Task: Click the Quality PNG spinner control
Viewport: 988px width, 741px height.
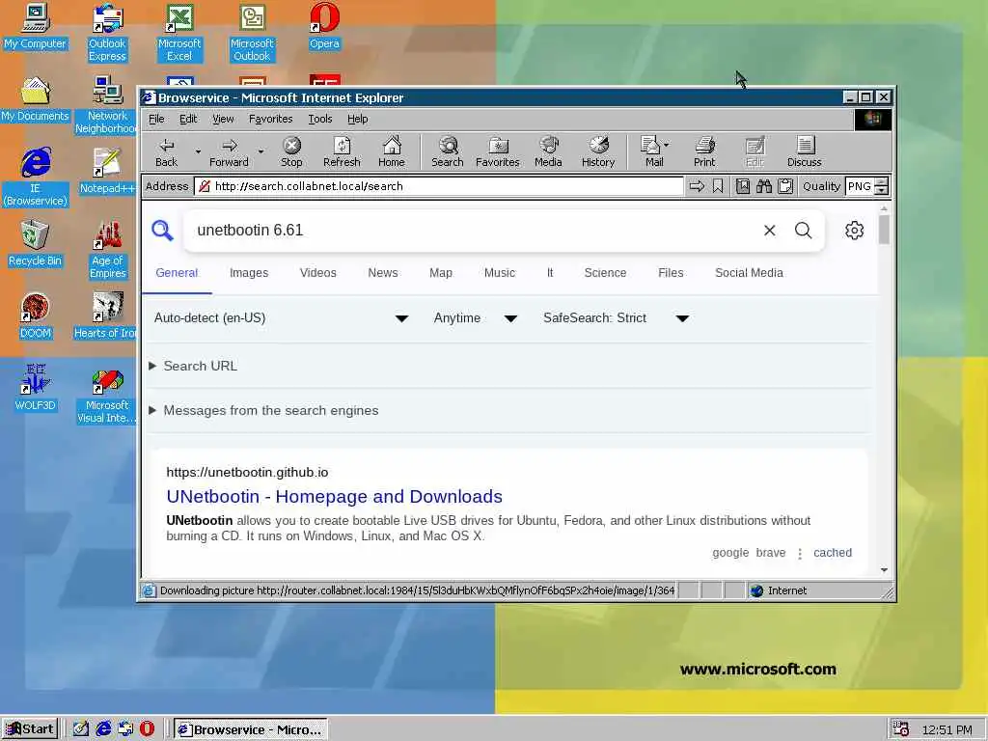Action: tap(882, 186)
